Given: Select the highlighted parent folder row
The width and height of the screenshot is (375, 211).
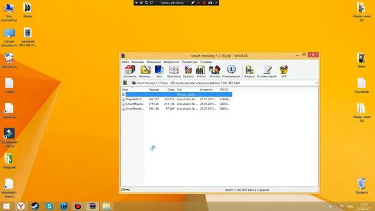Looking at the screenshot, I should [x=177, y=94].
